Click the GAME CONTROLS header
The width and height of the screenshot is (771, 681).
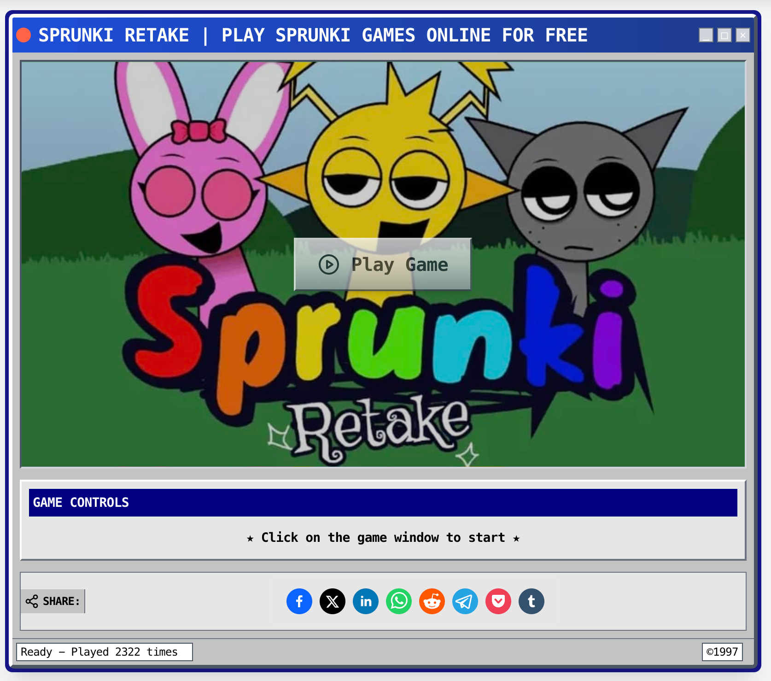click(383, 503)
